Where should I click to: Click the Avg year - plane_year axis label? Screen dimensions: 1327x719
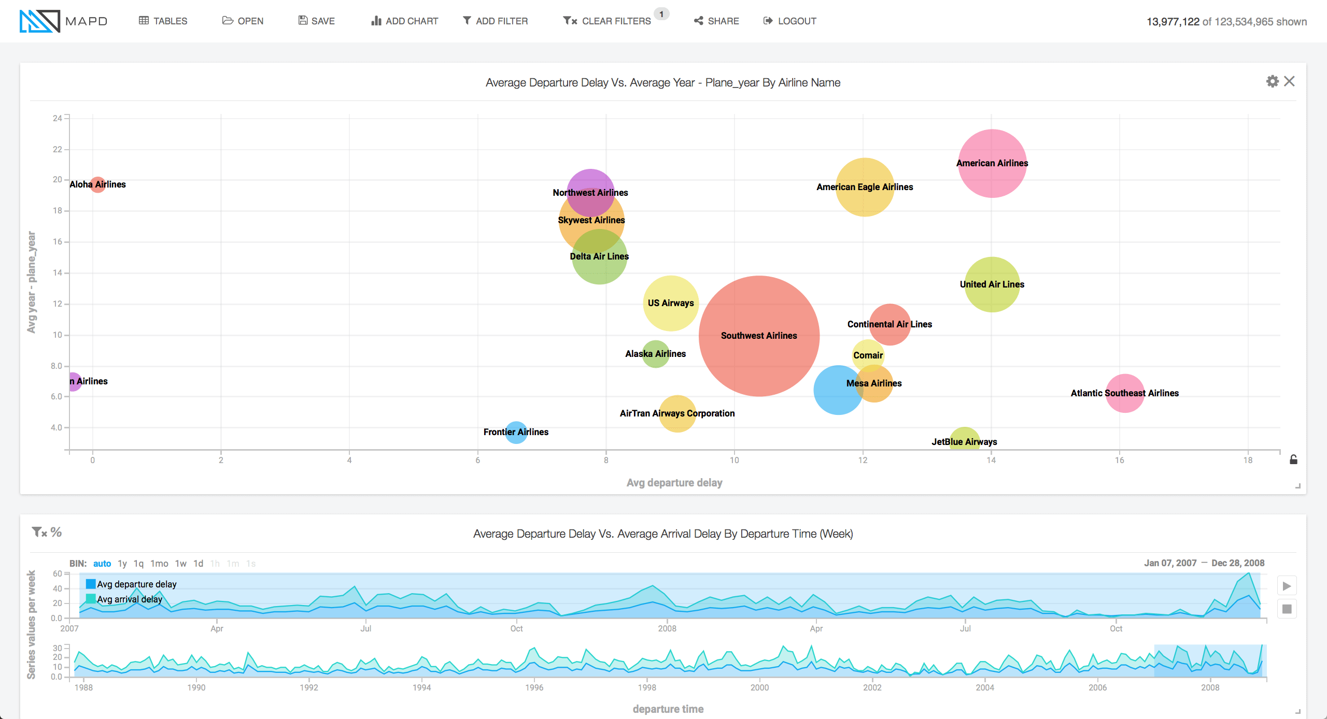point(31,282)
